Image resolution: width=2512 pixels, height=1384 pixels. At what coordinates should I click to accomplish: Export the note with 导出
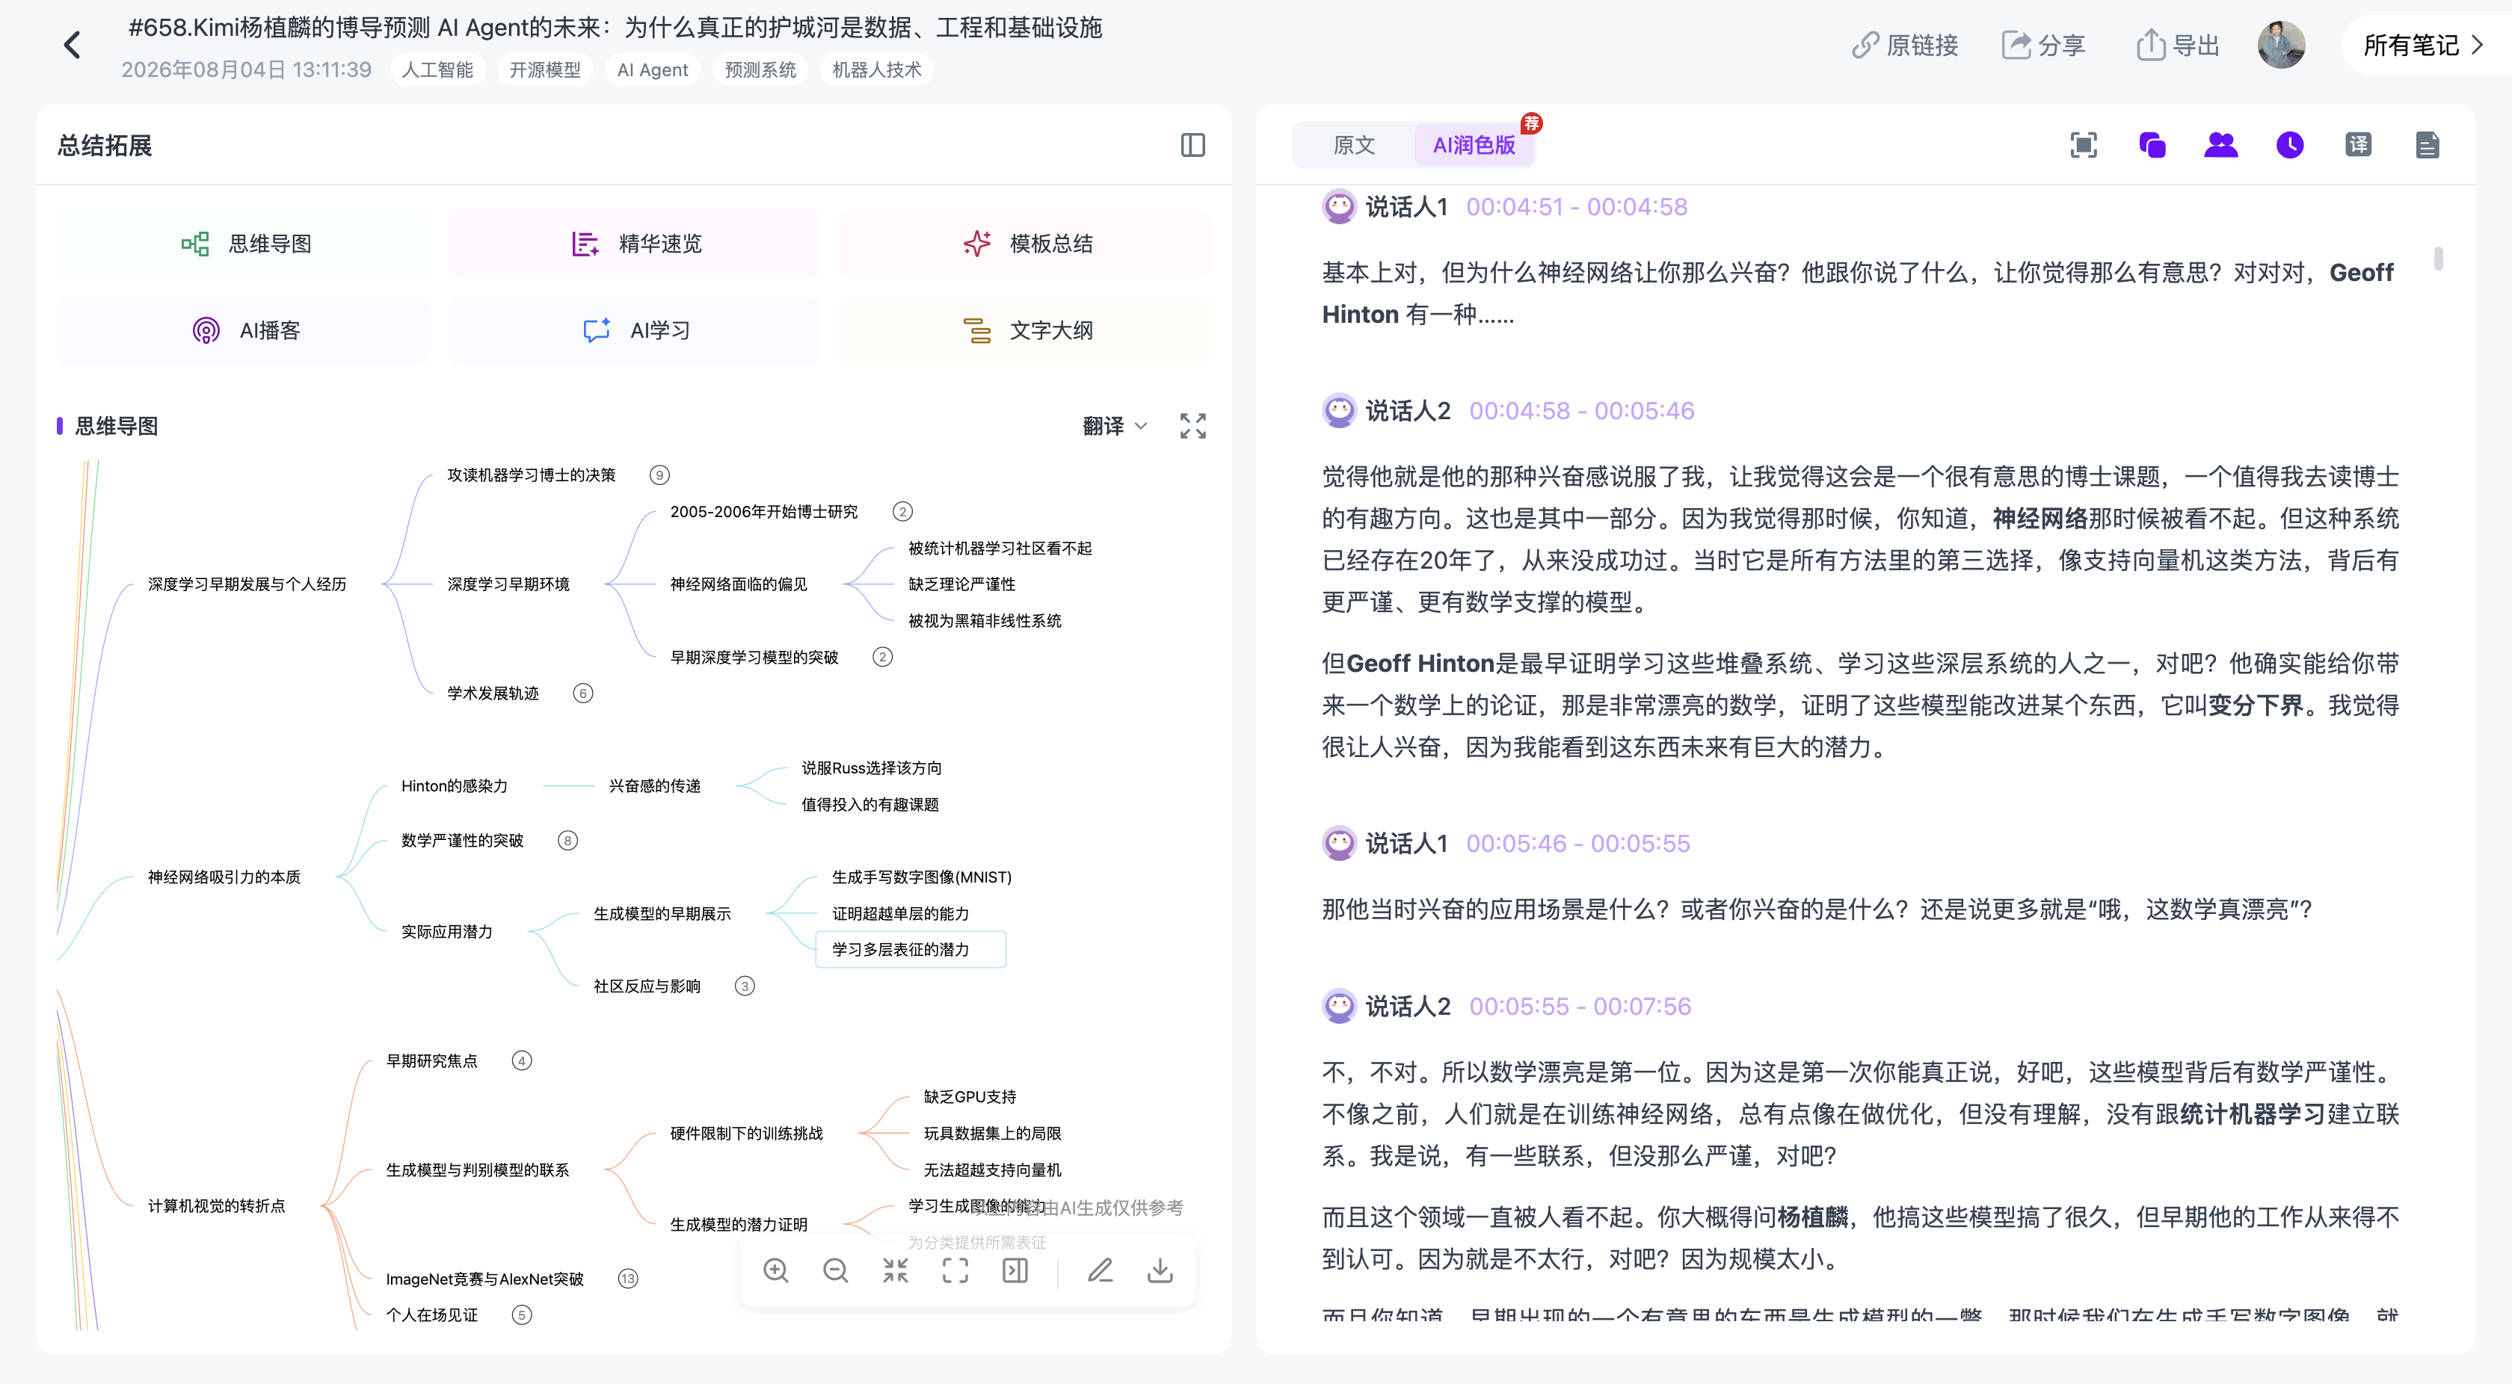coord(2178,45)
